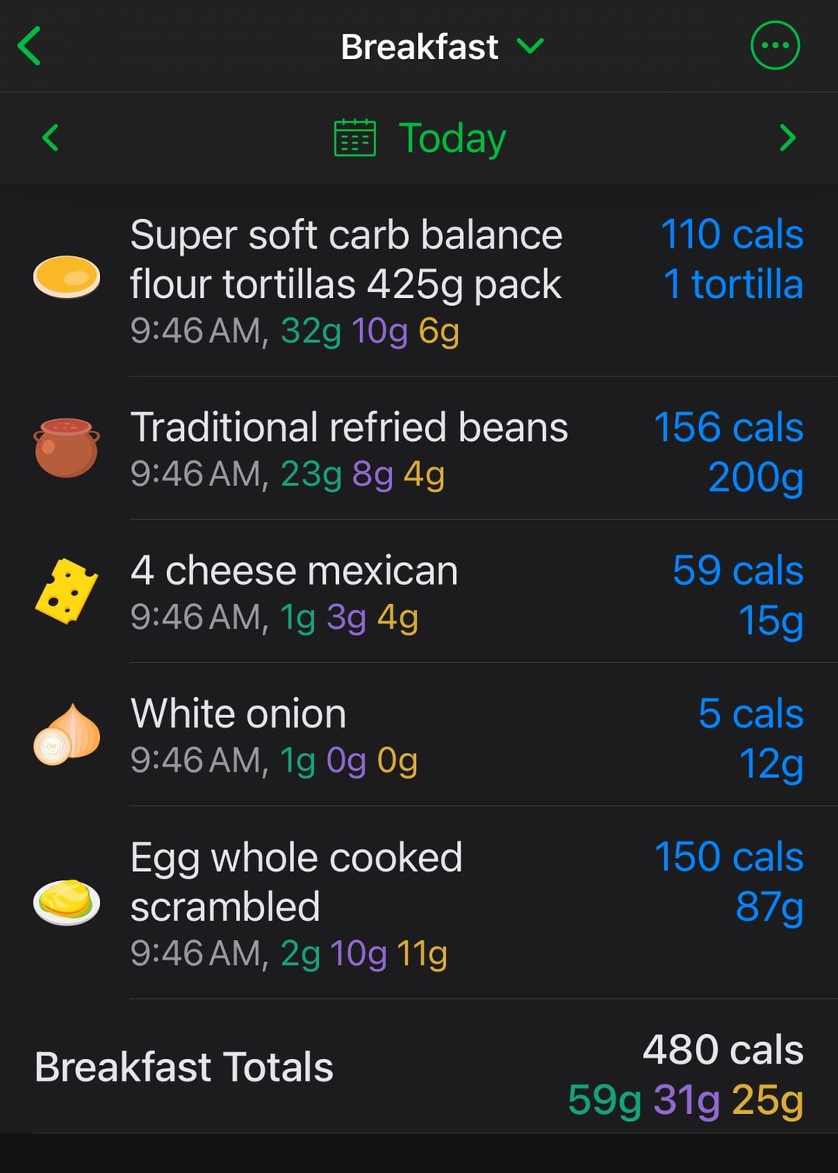This screenshot has height=1173, width=838.
Task: Tap the scrambled egg plate icon
Action: pos(67,902)
